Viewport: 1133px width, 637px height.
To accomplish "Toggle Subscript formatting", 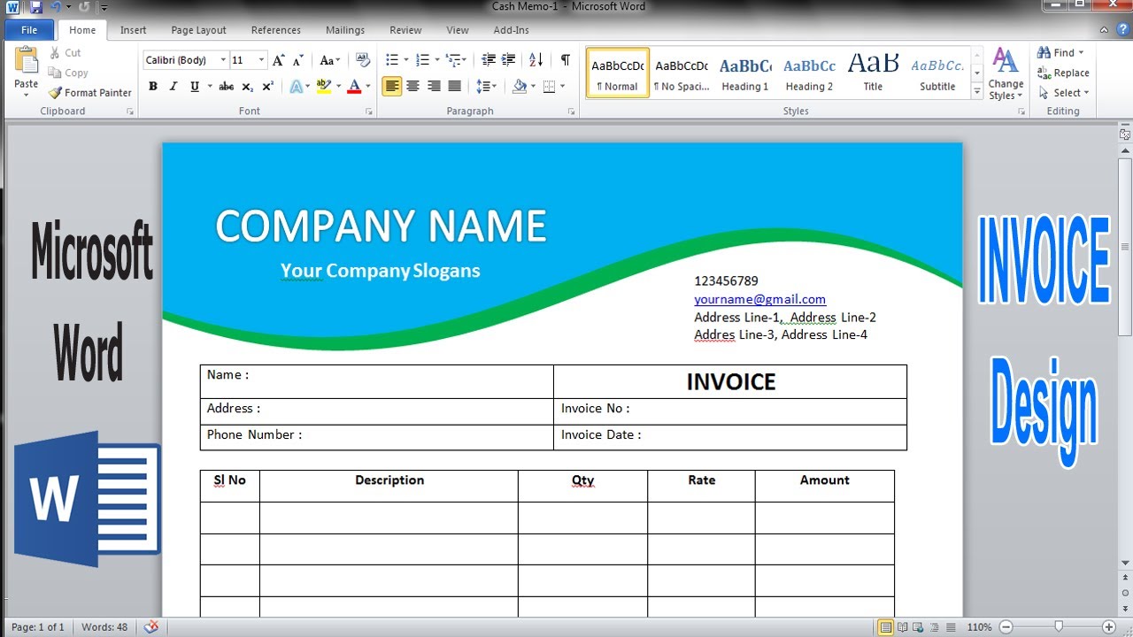I will pos(247,87).
